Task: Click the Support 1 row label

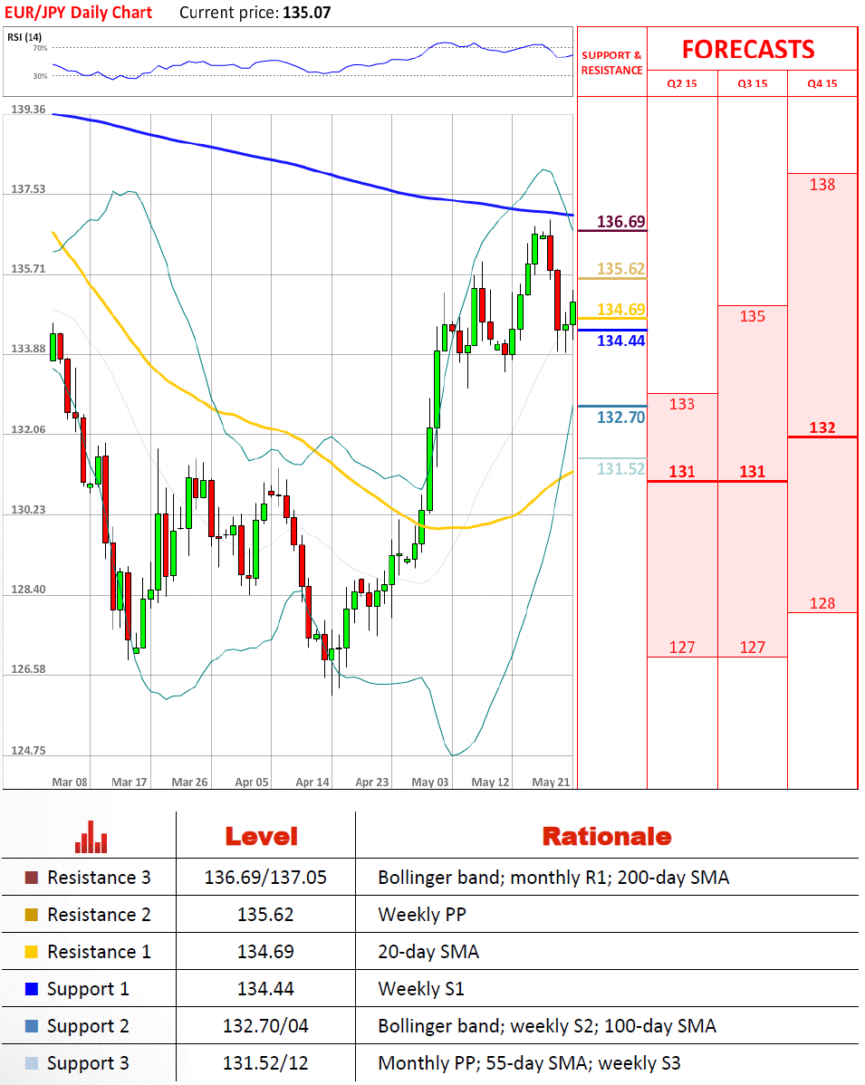Action: [x=88, y=990]
